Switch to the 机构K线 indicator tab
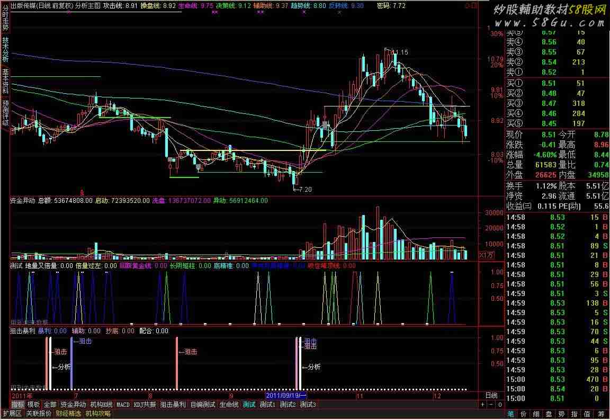Screen dimensions: 610x420 pos(101,405)
